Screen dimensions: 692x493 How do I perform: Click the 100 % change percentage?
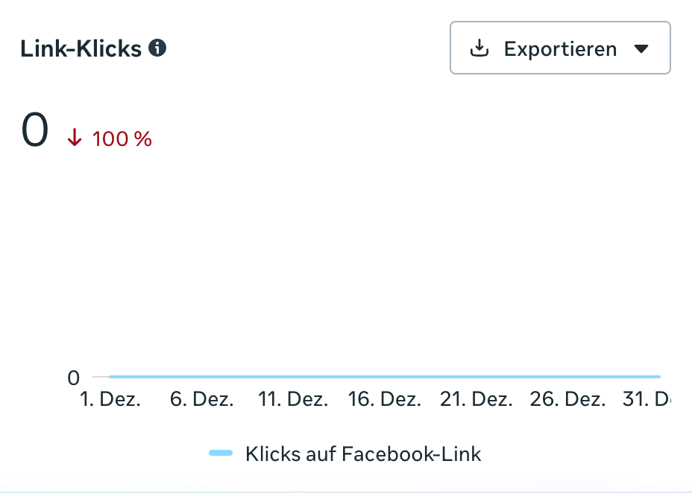coord(122,139)
